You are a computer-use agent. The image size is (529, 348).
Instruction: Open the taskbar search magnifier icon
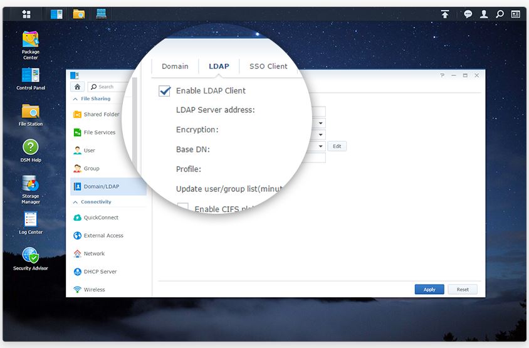coord(500,14)
